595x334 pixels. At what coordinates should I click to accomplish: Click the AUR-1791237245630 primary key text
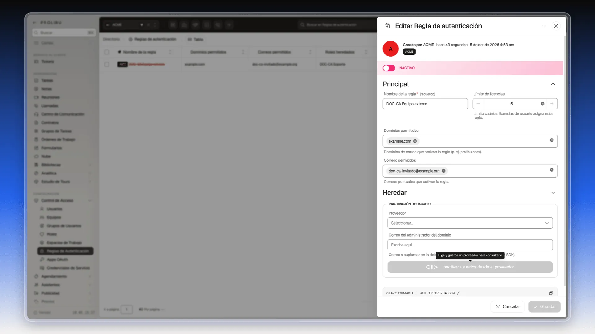[437, 293]
